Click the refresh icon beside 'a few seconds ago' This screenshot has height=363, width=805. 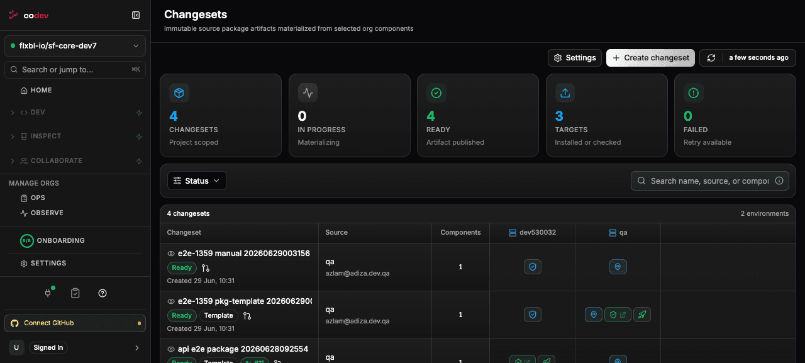click(711, 58)
